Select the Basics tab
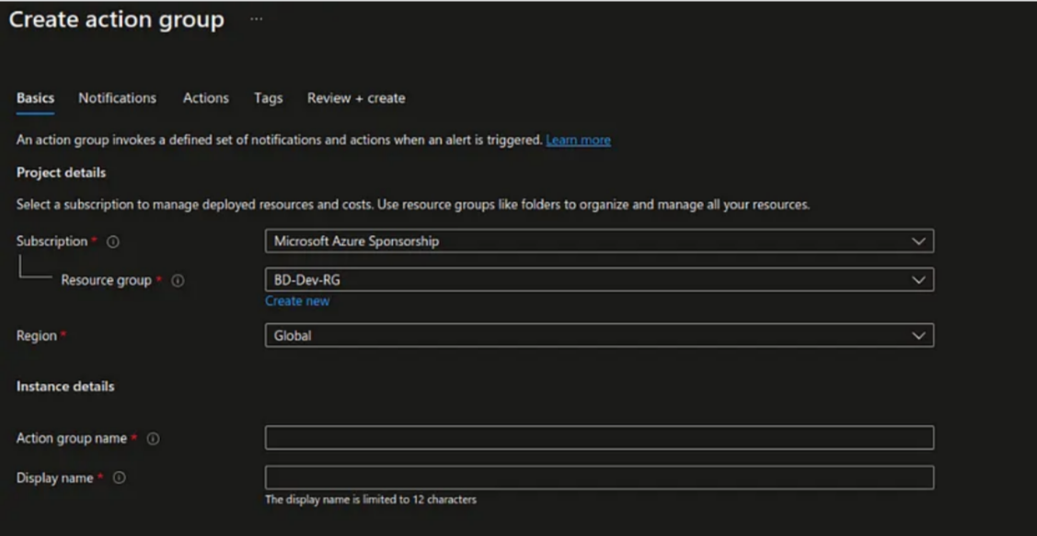The height and width of the screenshot is (536, 1037). click(35, 98)
